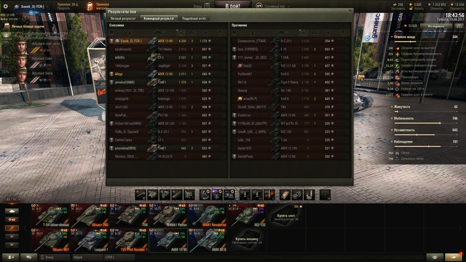Open the first БП ammunition slot

coord(245,194)
